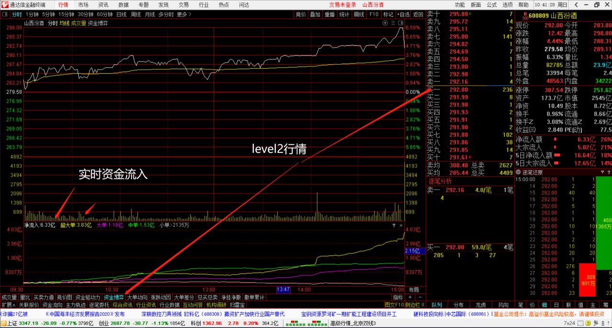Open news headline 中国海洋经济发展报告2020发布
This screenshot has width=612, height=328.
click(x=85, y=314)
